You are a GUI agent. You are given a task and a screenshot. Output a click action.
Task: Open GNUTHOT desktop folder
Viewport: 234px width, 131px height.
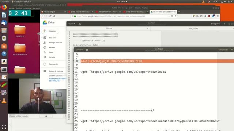point(20,31)
